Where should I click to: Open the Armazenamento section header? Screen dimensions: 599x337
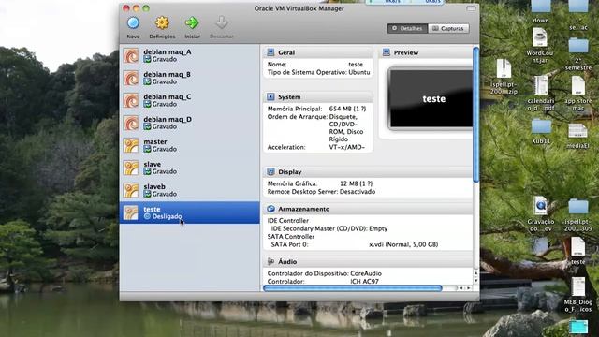(368, 209)
